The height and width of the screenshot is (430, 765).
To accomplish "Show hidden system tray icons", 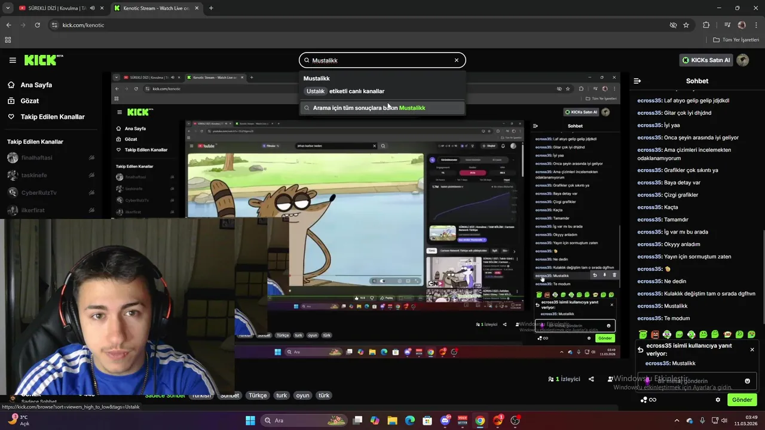I will coord(677,420).
